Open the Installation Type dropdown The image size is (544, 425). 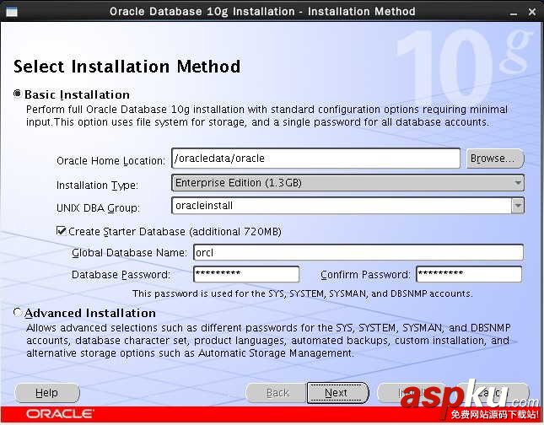[x=347, y=183]
